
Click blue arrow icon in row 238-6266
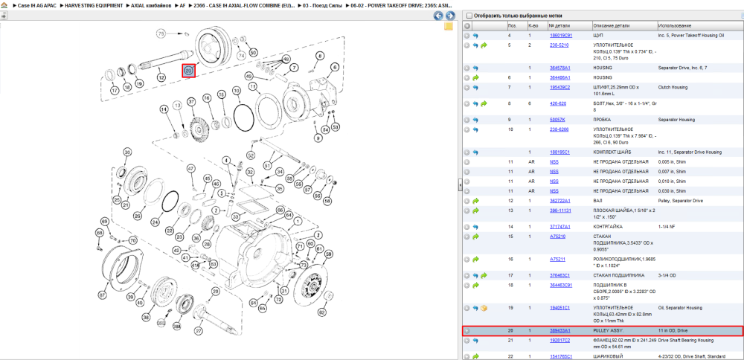tap(475, 129)
